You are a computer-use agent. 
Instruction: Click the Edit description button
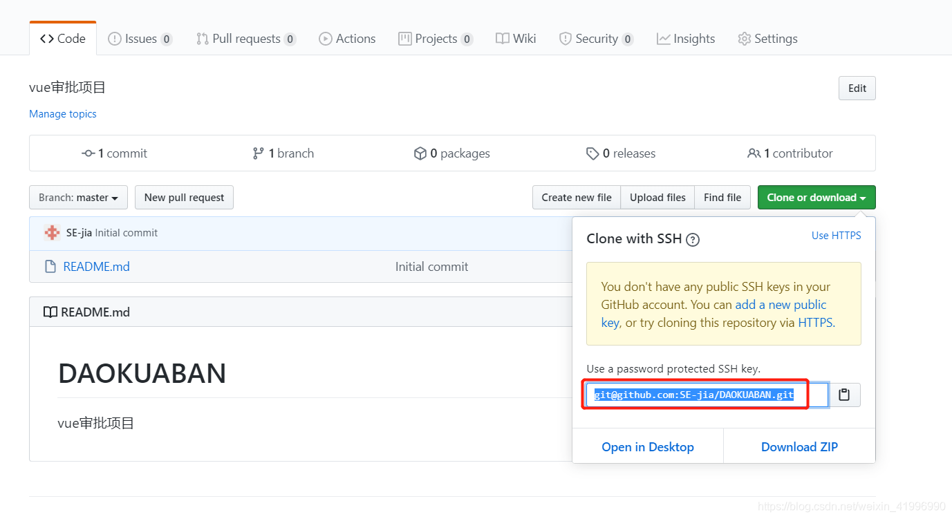[x=857, y=88]
